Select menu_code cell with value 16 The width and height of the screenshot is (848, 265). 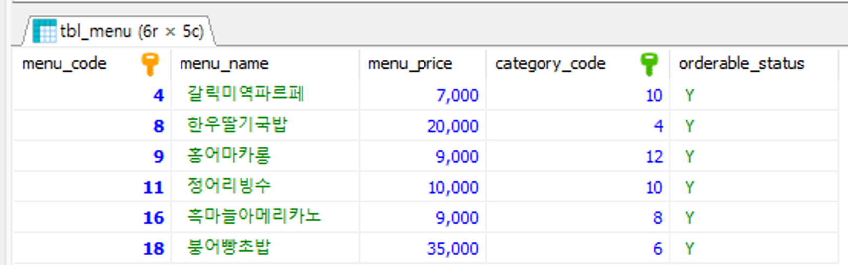pos(92,217)
